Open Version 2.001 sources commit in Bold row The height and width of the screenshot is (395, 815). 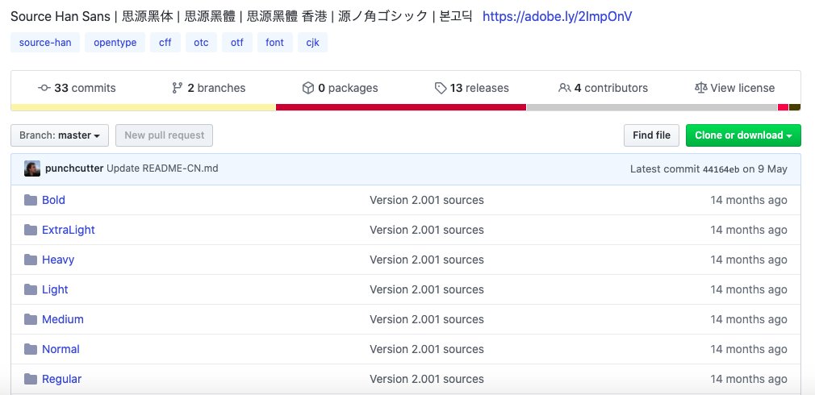pos(427,200)
